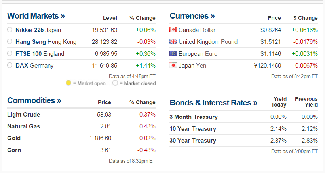
Task: Open the World Markets section heading
Action: (36, 16)
